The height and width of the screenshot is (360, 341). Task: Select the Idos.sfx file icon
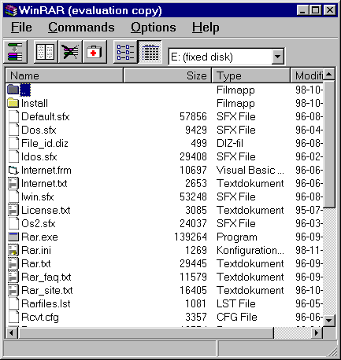[13, 156]
